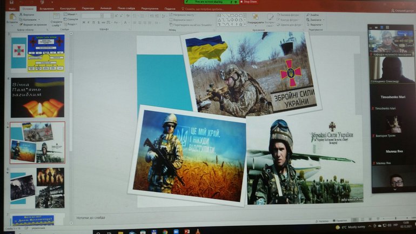Click the slide notes (Нотатки до слайда) field

click(x=91, y=218)
